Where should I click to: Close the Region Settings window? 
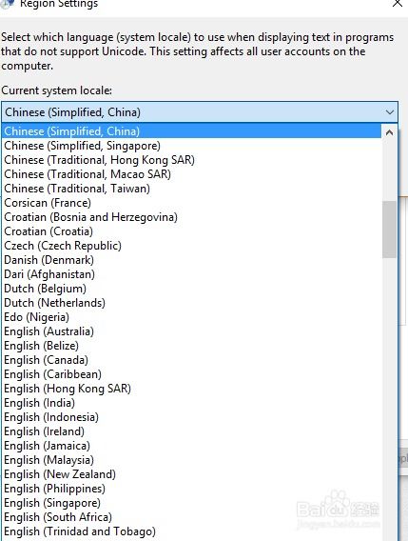tap(398, 4)
